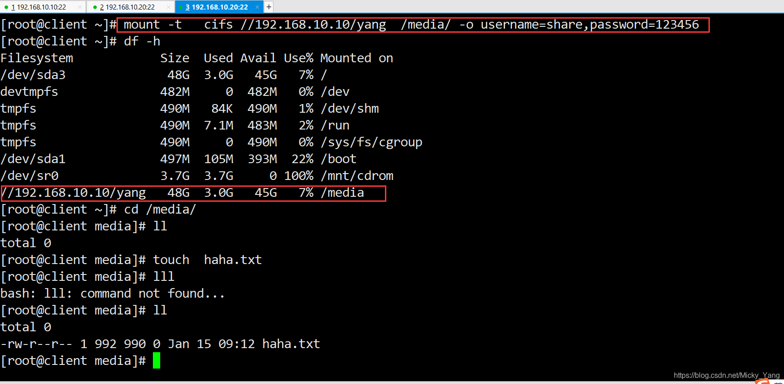Click the '/boot' mount point
Viewport: 784px width, 384px height.
coord(339,159)
